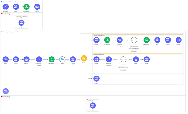Collapse Error handling of top flow
Image resolution: width=188 pixels, height=114 pixels.
[x=1, y=14]
